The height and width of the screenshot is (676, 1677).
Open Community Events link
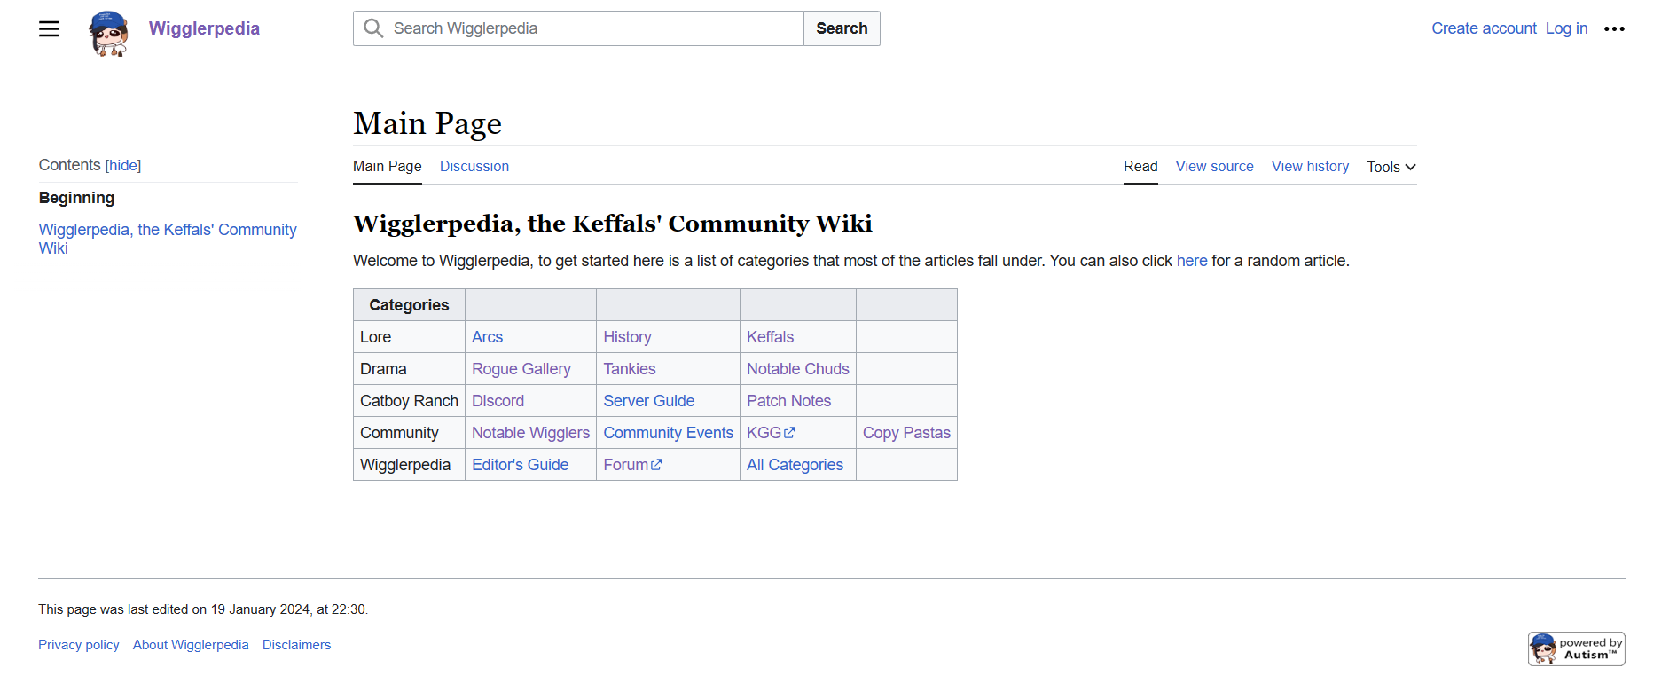point(669,433)
